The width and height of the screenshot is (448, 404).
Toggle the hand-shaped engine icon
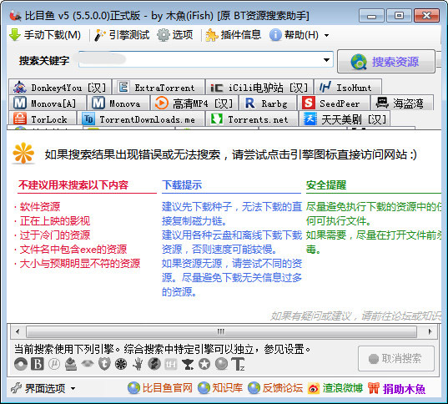tap(138, 364)
